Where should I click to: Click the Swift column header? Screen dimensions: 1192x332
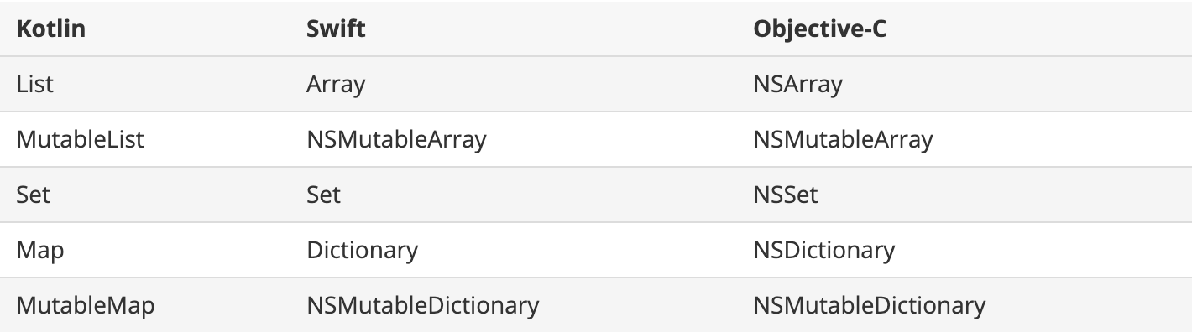pos(336,29)
